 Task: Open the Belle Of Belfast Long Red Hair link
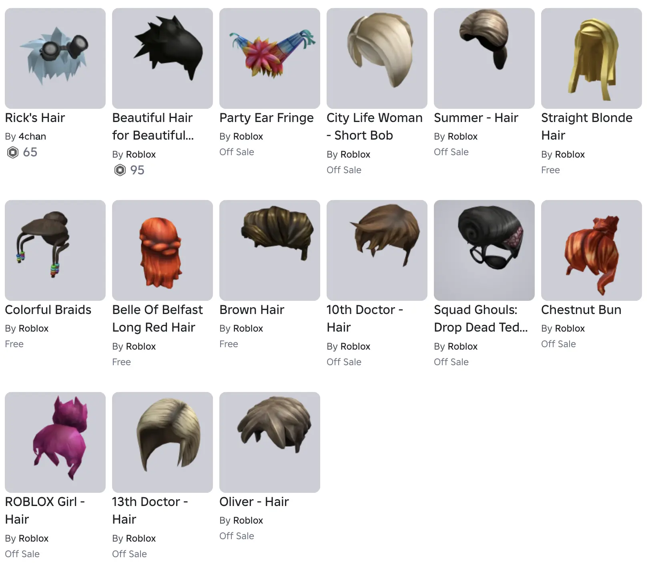pos(157,318)
